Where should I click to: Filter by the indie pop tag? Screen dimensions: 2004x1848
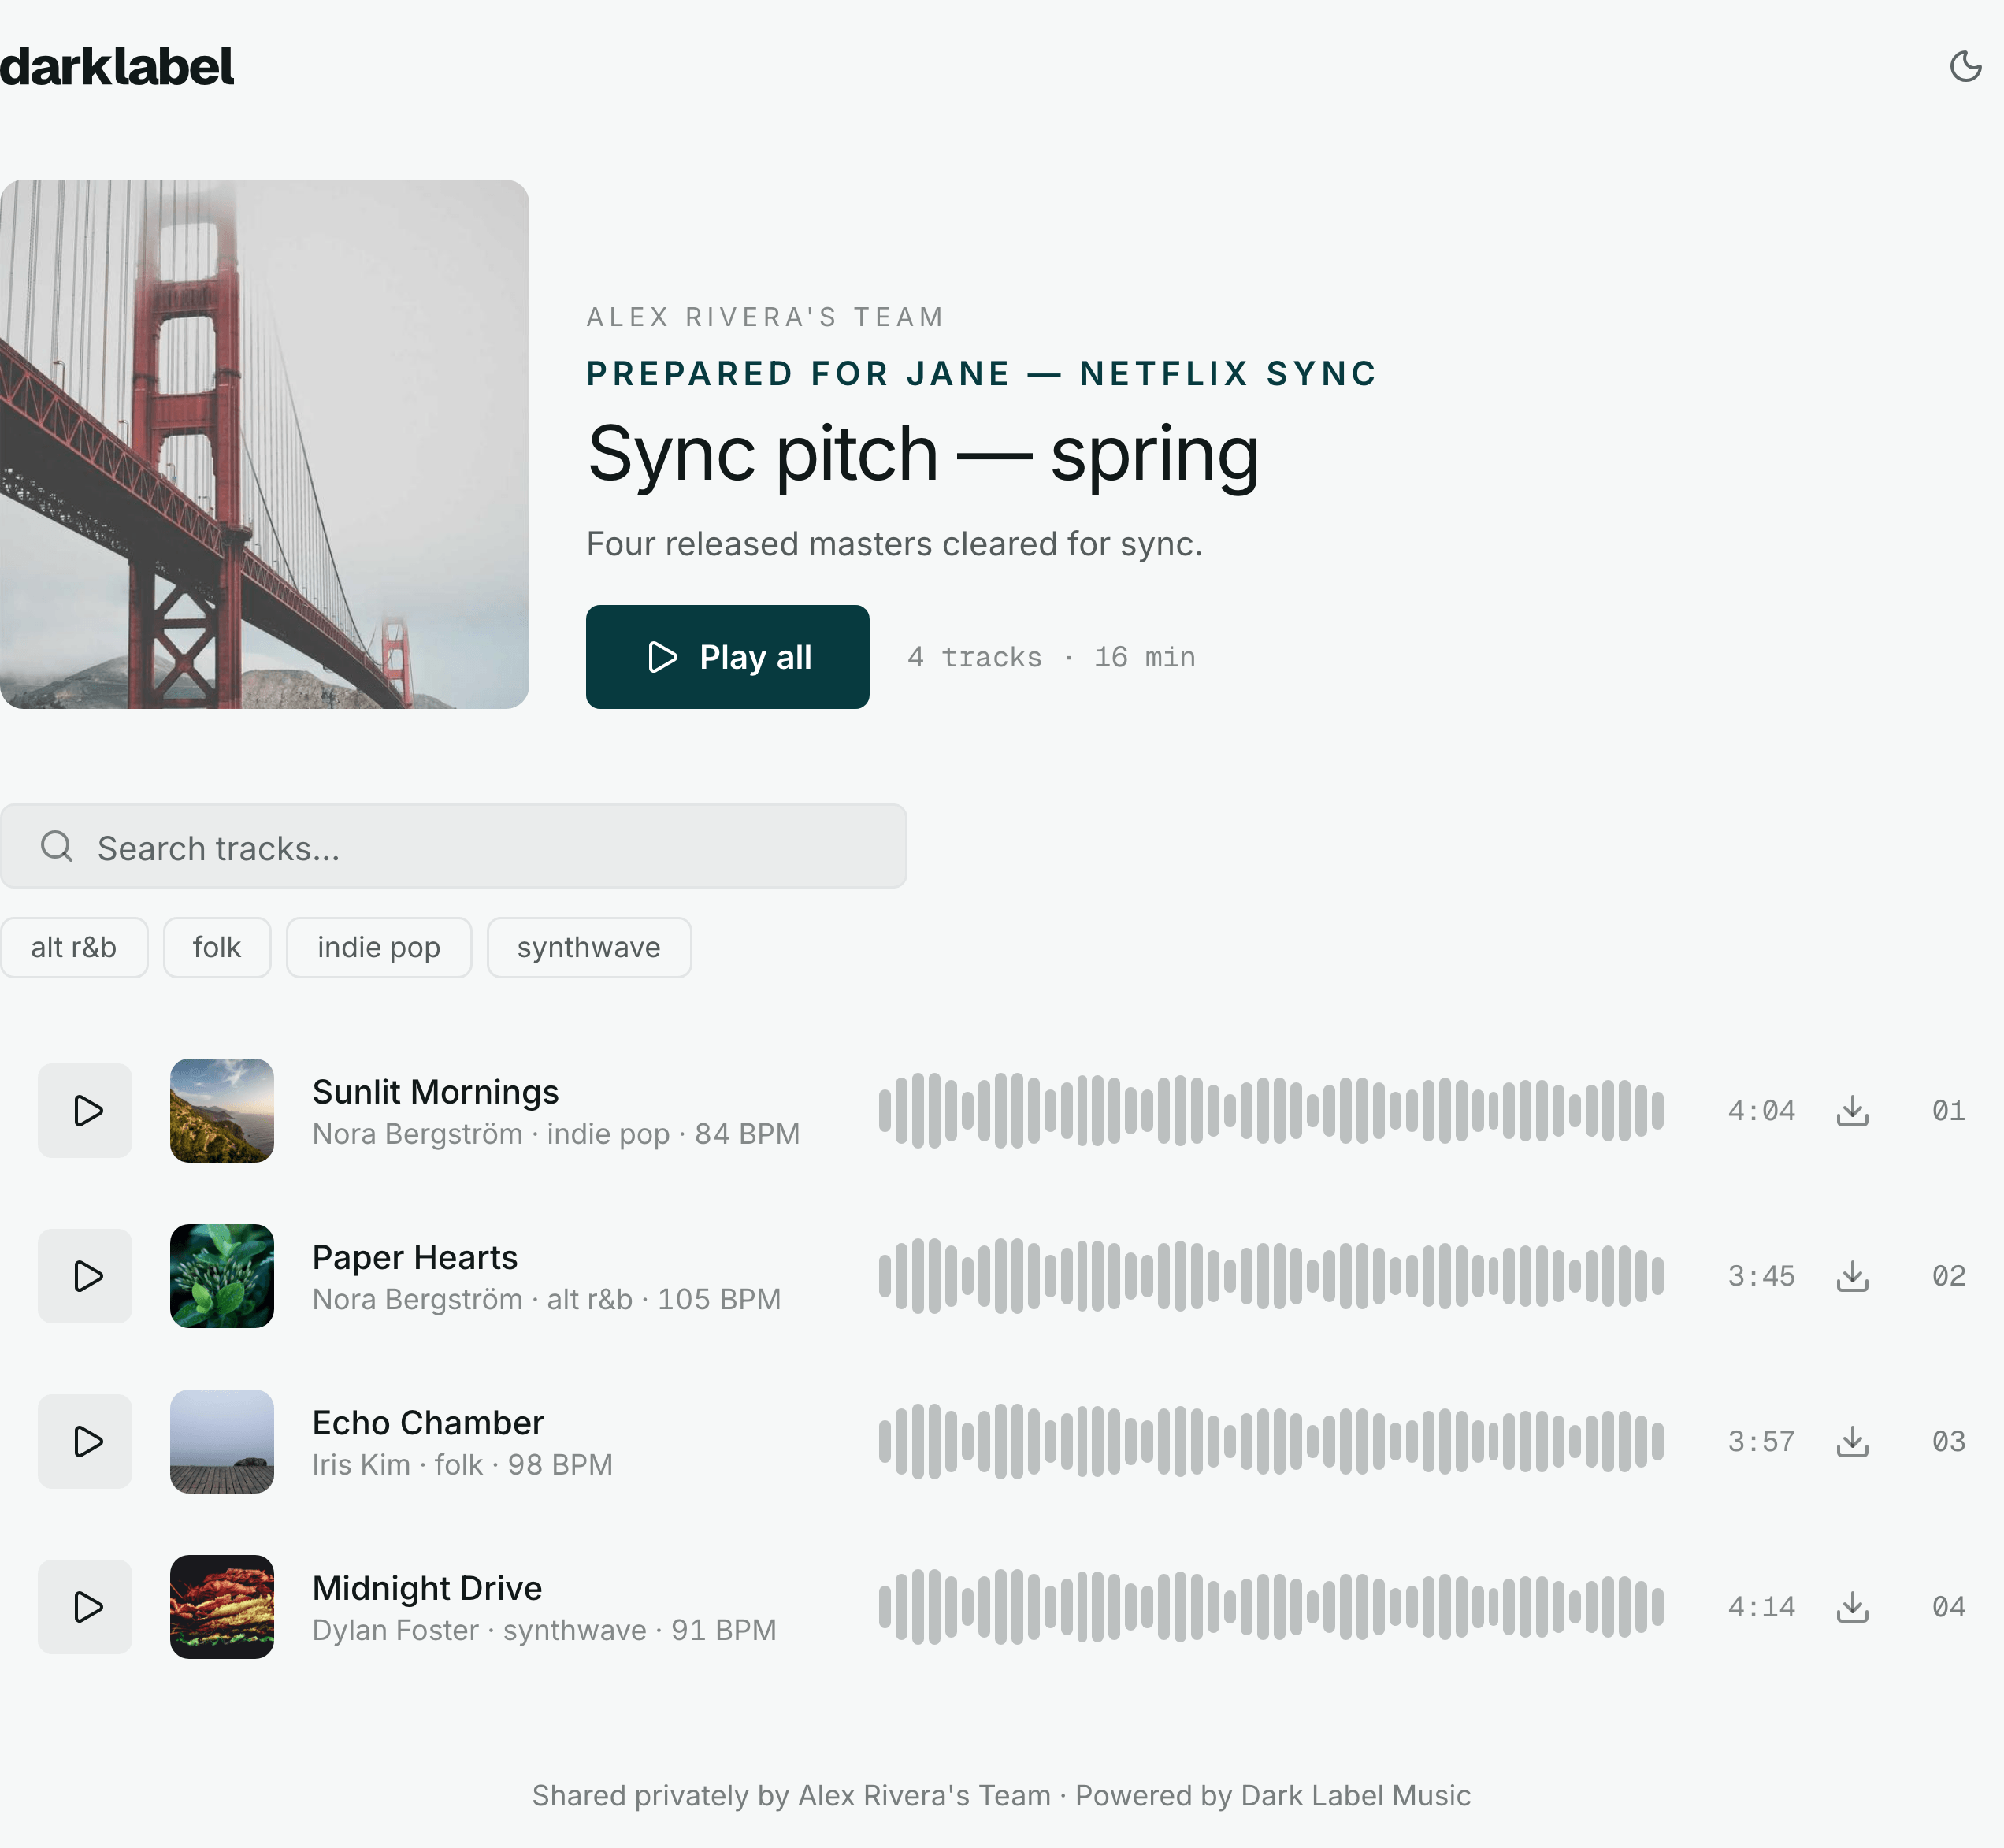(379, 947)
